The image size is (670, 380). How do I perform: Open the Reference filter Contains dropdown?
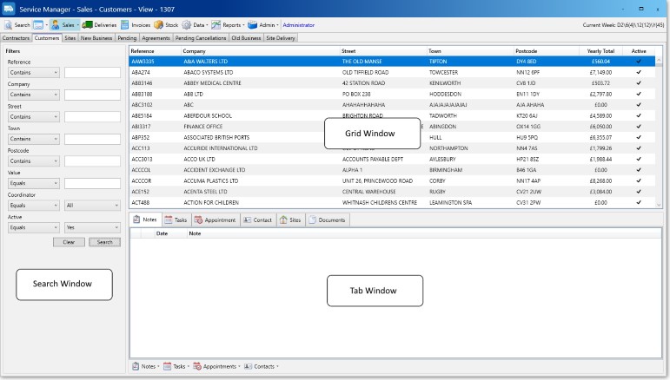[x=34, y=73]
